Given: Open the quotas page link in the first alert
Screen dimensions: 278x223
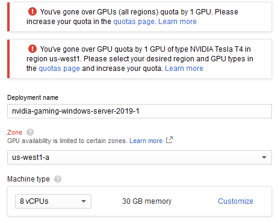Looking at the screenshot, I should click(134, 22).
